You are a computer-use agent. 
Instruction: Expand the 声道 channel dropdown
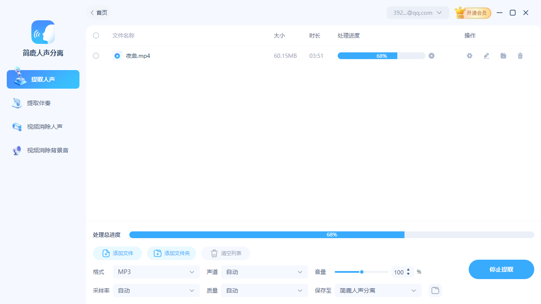click(x=264, y=272)
